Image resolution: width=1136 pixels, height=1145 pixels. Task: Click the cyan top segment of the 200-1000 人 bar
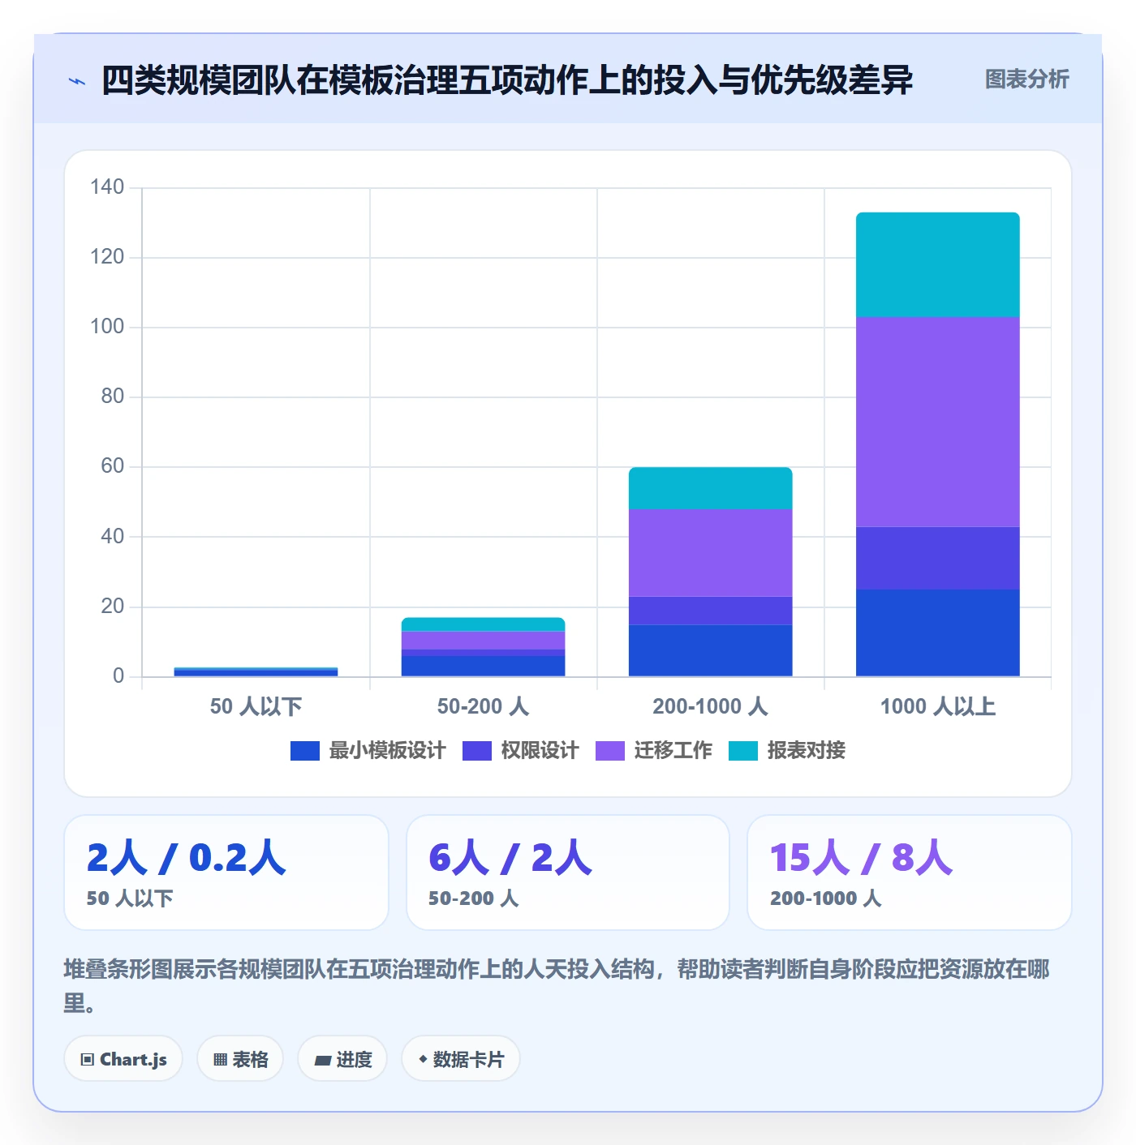pyautogui.click(x=711, y=488)
